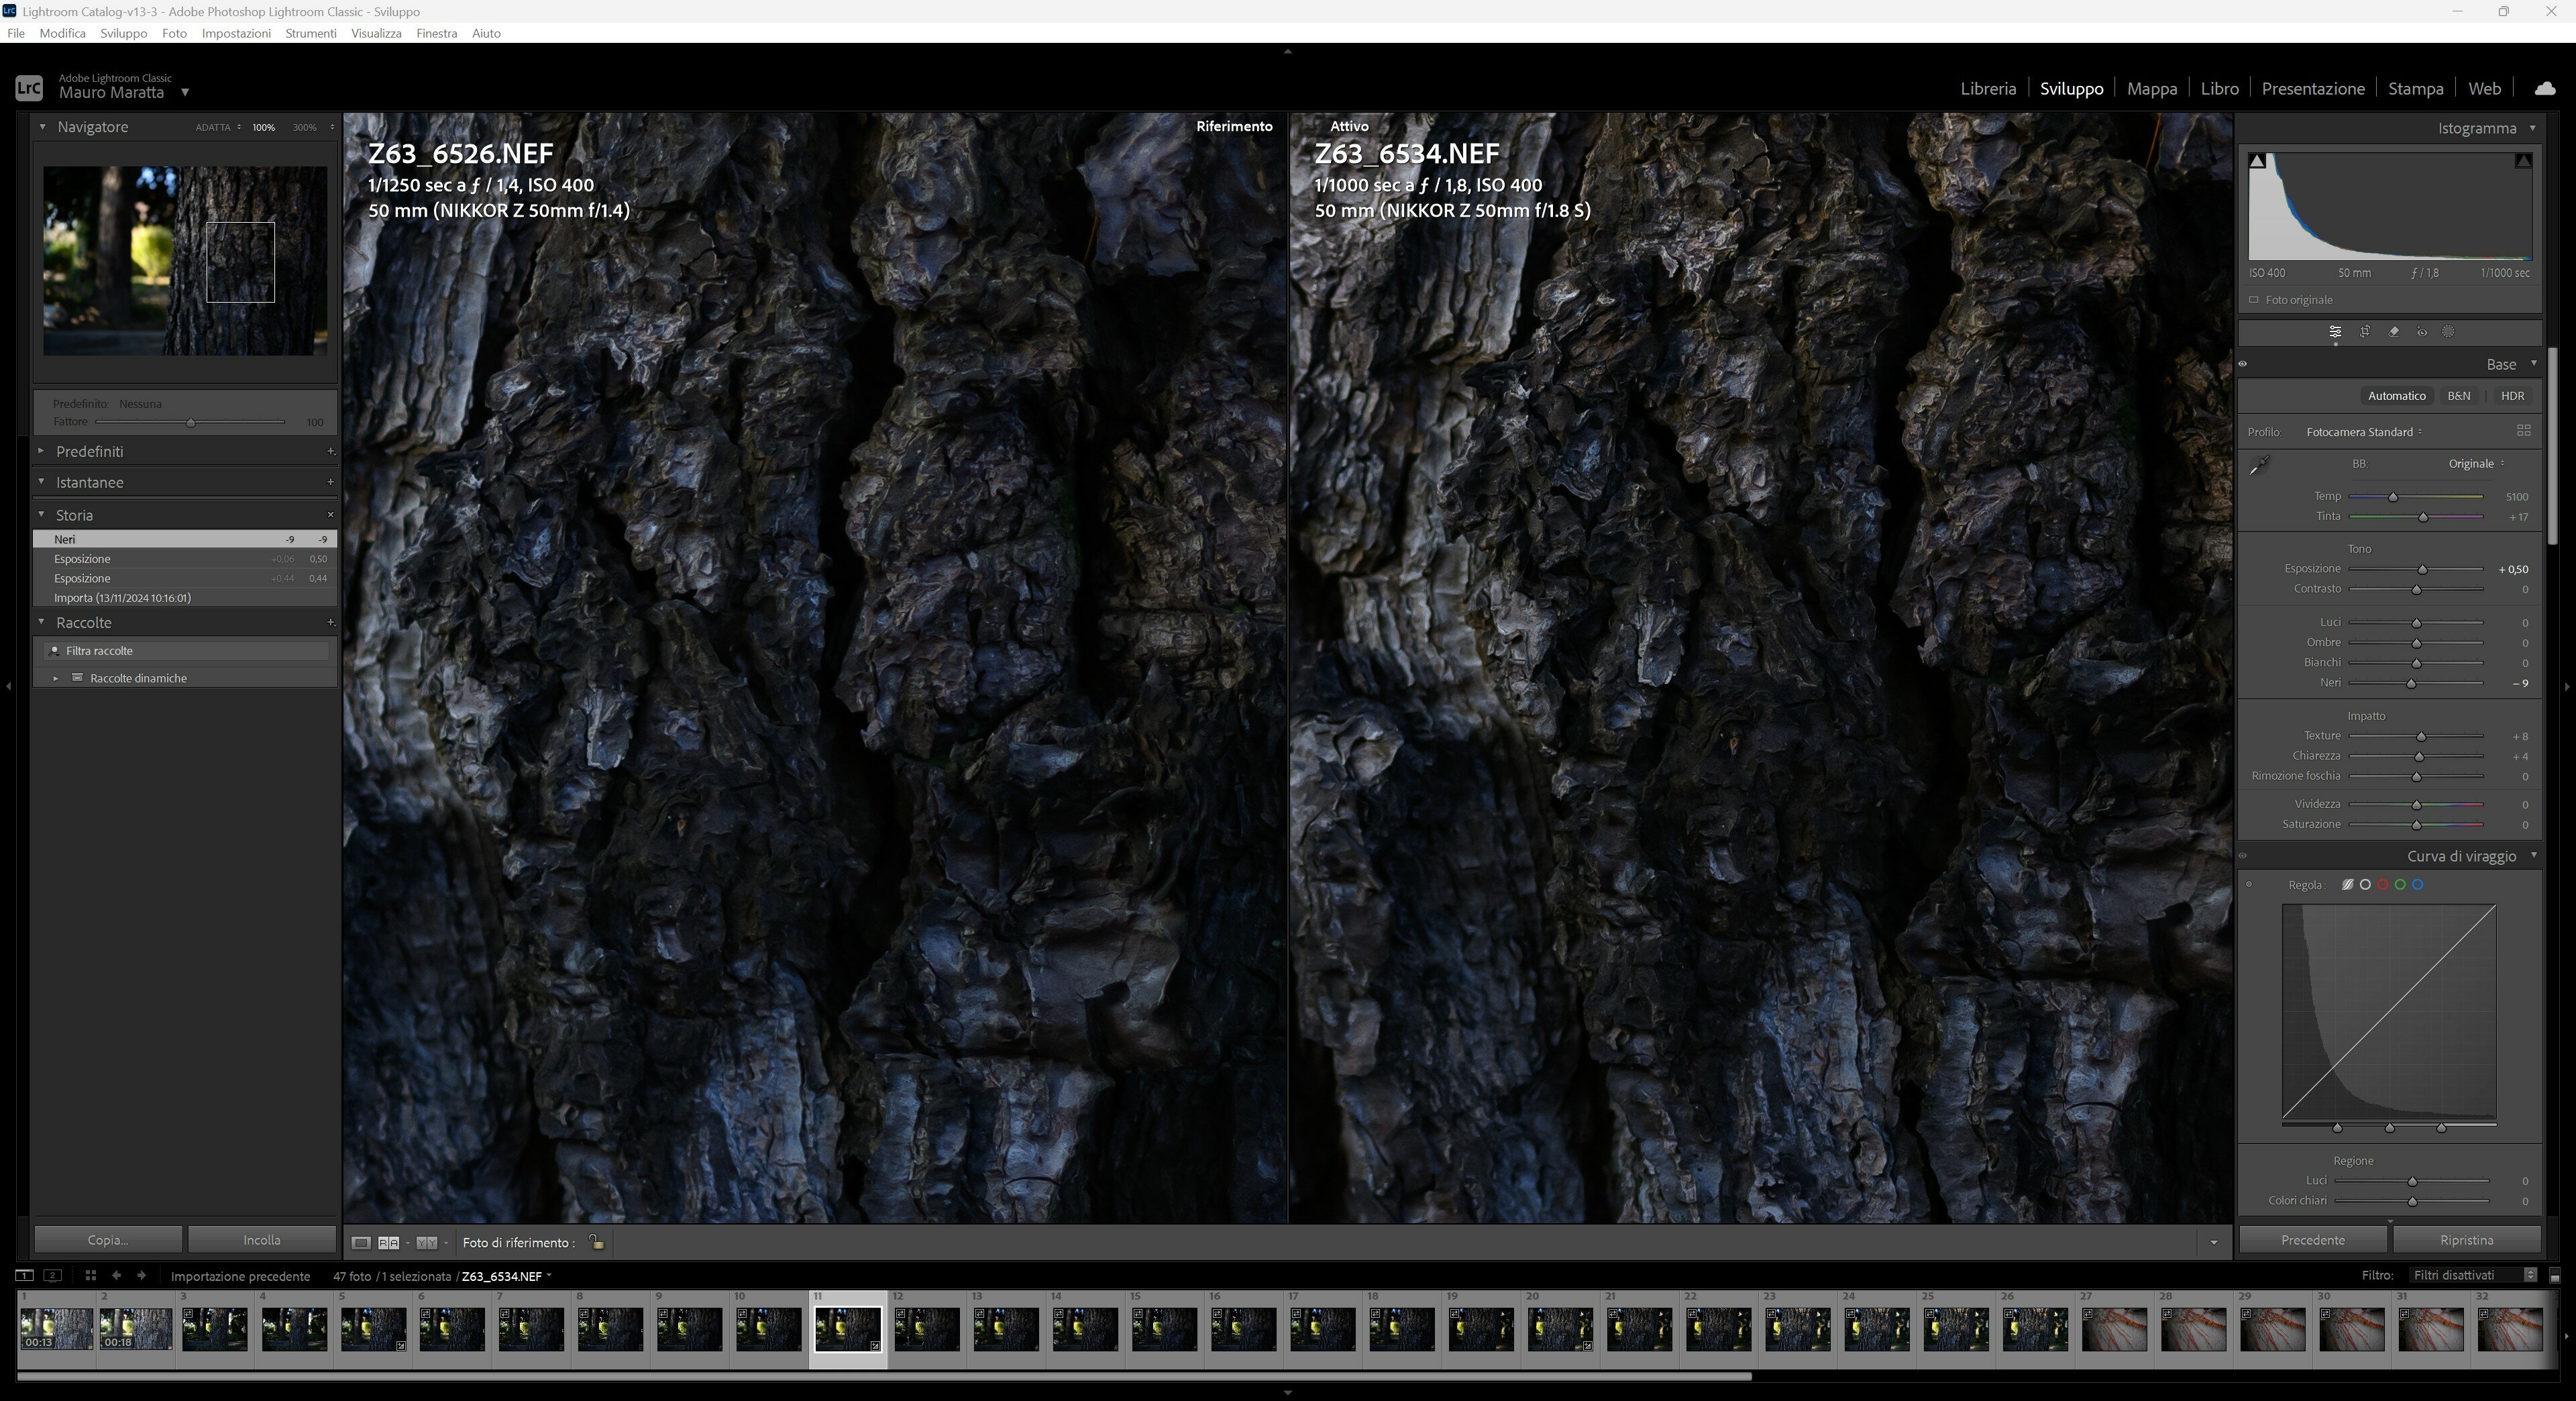Select the Red Eye correction tool

click(x=2422, y=332)
